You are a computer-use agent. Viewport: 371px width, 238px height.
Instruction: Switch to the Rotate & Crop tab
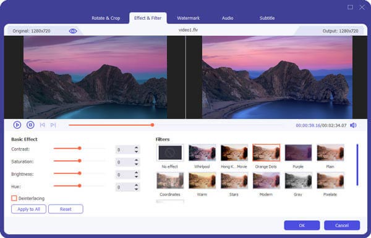tap(106, 18)
